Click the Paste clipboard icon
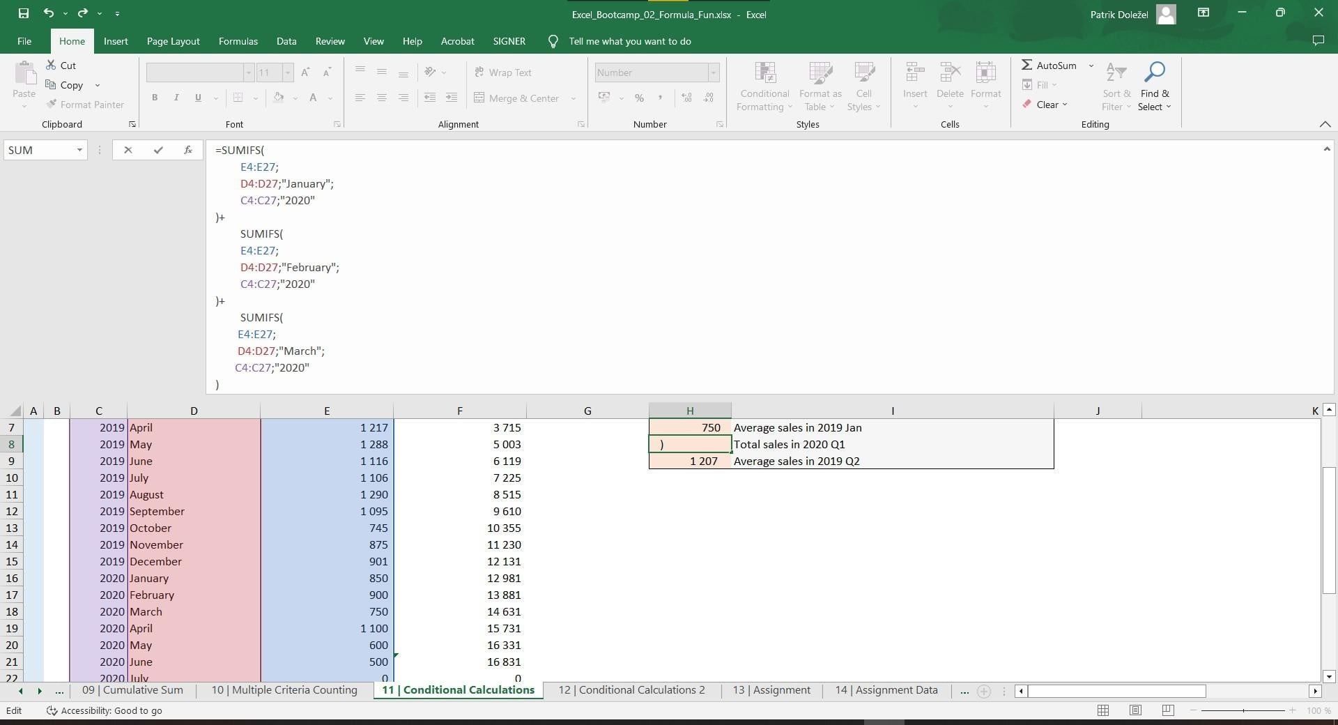This screenshot has width=1338, height=725. click(24, 73)
